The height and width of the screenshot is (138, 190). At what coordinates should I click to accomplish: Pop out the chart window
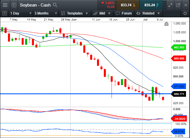[x=178, y=5]
